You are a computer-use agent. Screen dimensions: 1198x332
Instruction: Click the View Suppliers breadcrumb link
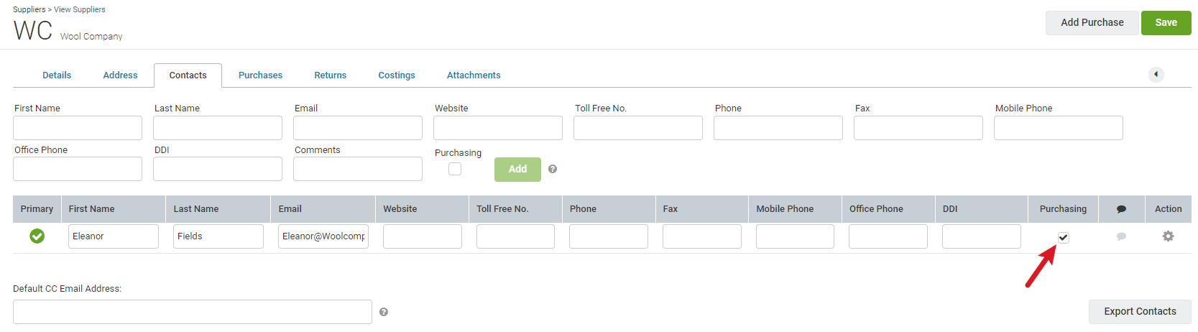click(80, 9)
